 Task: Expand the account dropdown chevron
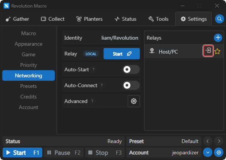click(208, 152)
